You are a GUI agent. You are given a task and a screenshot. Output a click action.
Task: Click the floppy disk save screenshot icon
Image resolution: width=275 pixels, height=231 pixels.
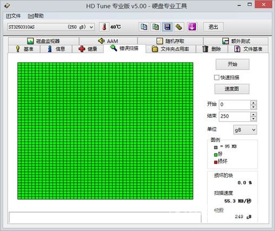(x=167, y=27)
